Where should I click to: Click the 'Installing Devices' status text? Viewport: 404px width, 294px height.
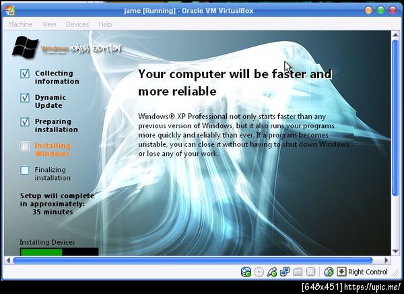[47, 242]
